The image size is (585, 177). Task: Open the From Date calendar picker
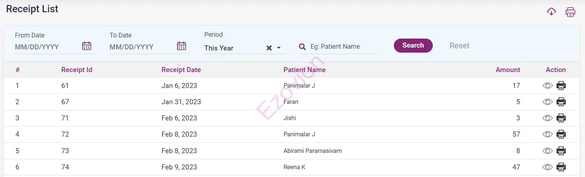tap(87, 46)
